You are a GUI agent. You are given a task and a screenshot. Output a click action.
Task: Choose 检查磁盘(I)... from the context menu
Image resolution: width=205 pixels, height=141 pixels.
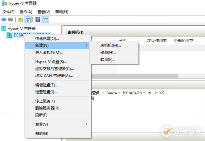coord(57,92)
